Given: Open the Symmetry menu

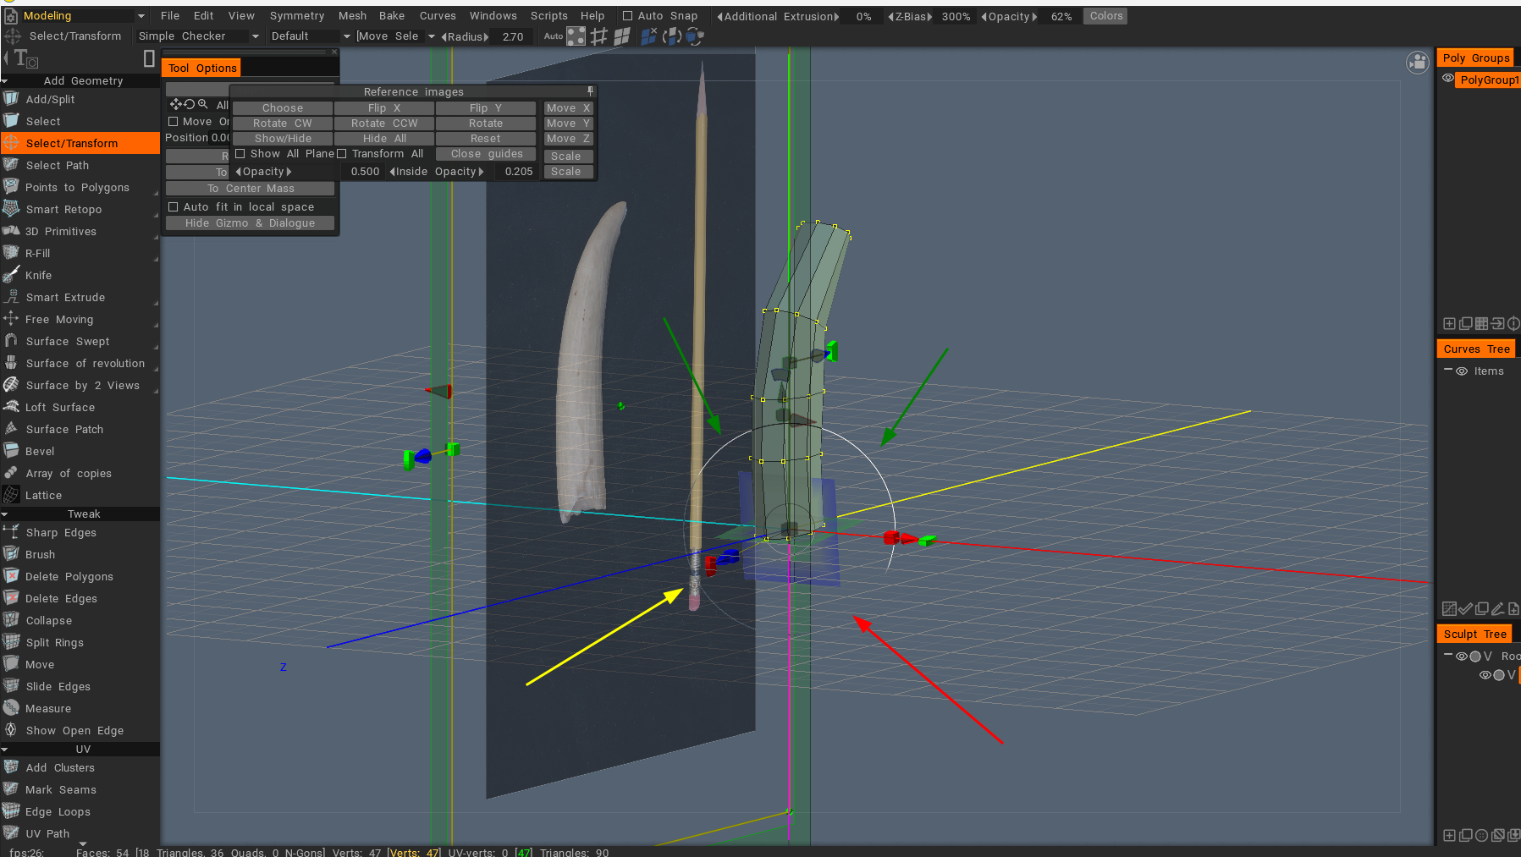Looking at the screenshot, I should tap(297, 15).
